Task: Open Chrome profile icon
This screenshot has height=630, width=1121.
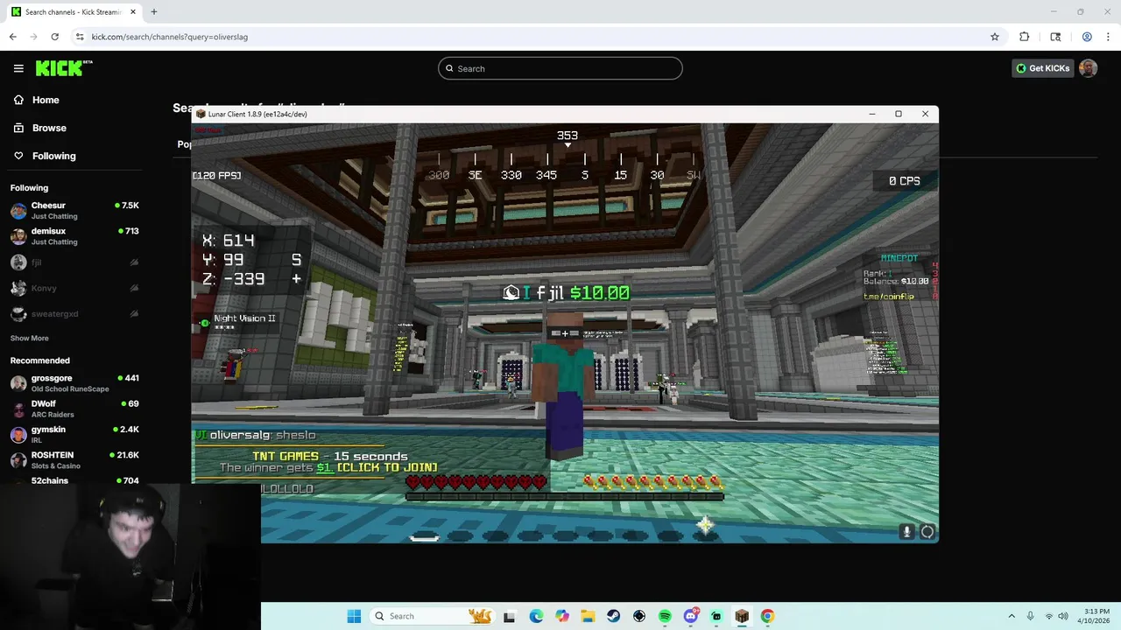Action: pos(1087,37)
